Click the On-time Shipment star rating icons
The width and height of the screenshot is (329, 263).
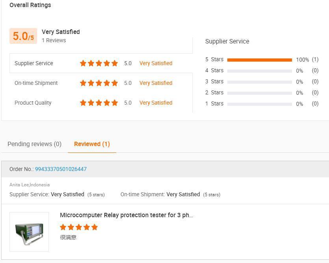pos(99,83)
